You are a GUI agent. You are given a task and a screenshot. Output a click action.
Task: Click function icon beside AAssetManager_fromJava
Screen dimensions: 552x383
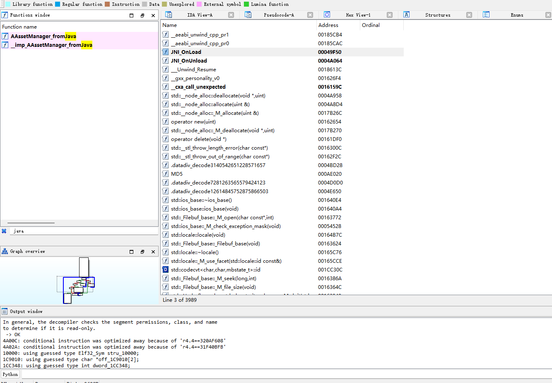pyautogui.click(x=5, y=36)
